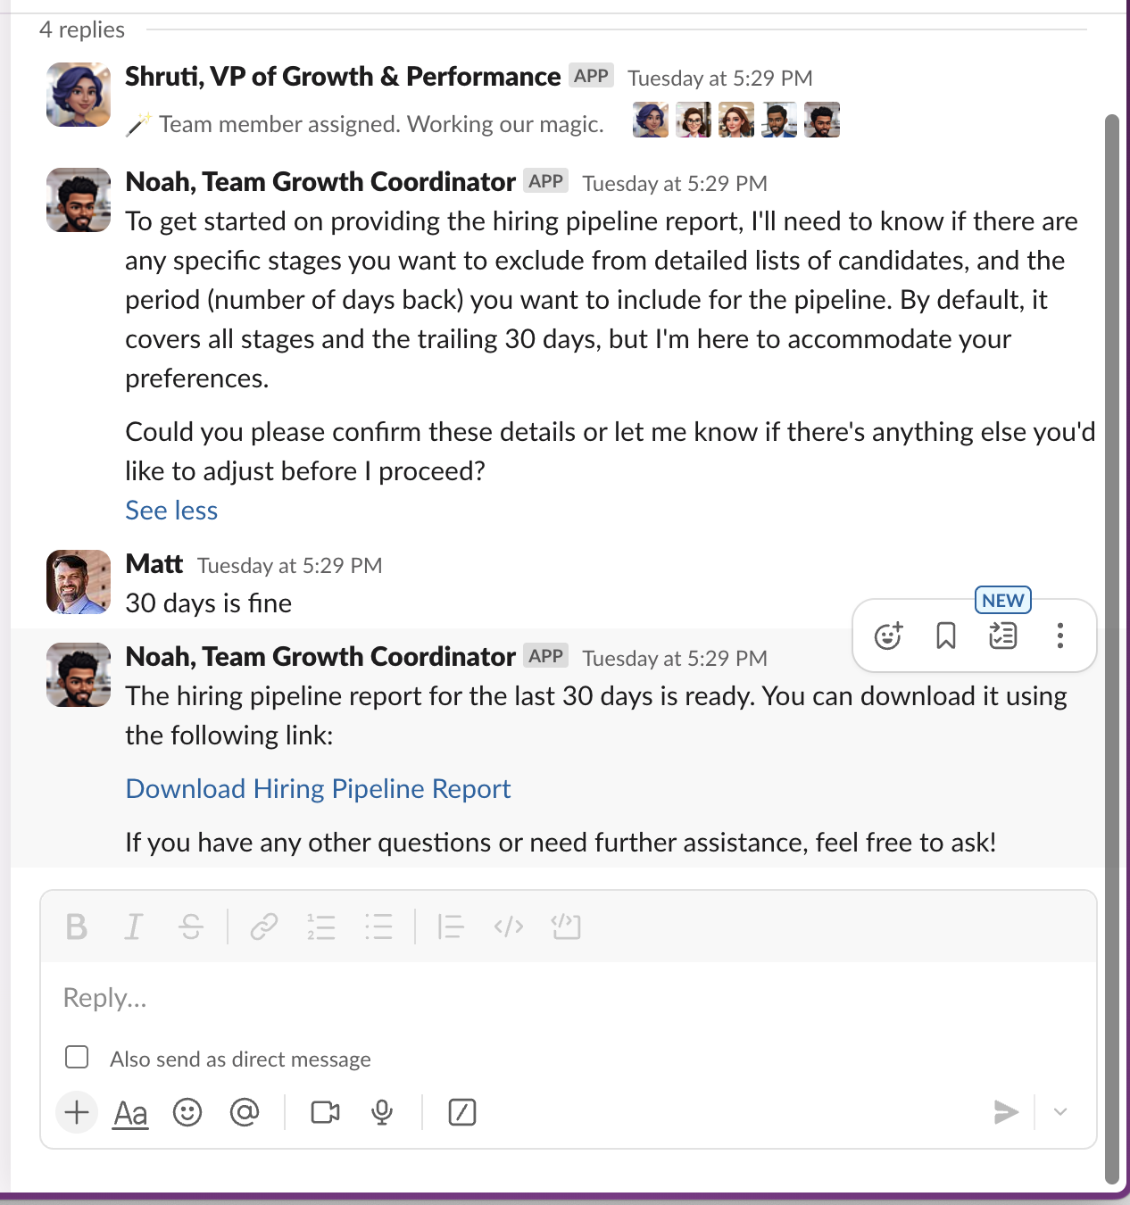1130x1205 pixels.
Task: Download the Hiring Pipeline Report
Action: pyautogui.click(x=318, y=789)
